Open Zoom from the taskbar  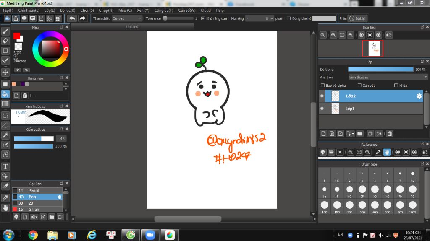click(150, 235)
